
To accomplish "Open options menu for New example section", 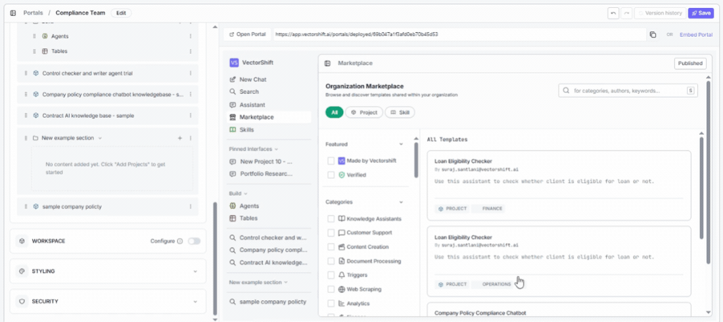I will (191, 138).
